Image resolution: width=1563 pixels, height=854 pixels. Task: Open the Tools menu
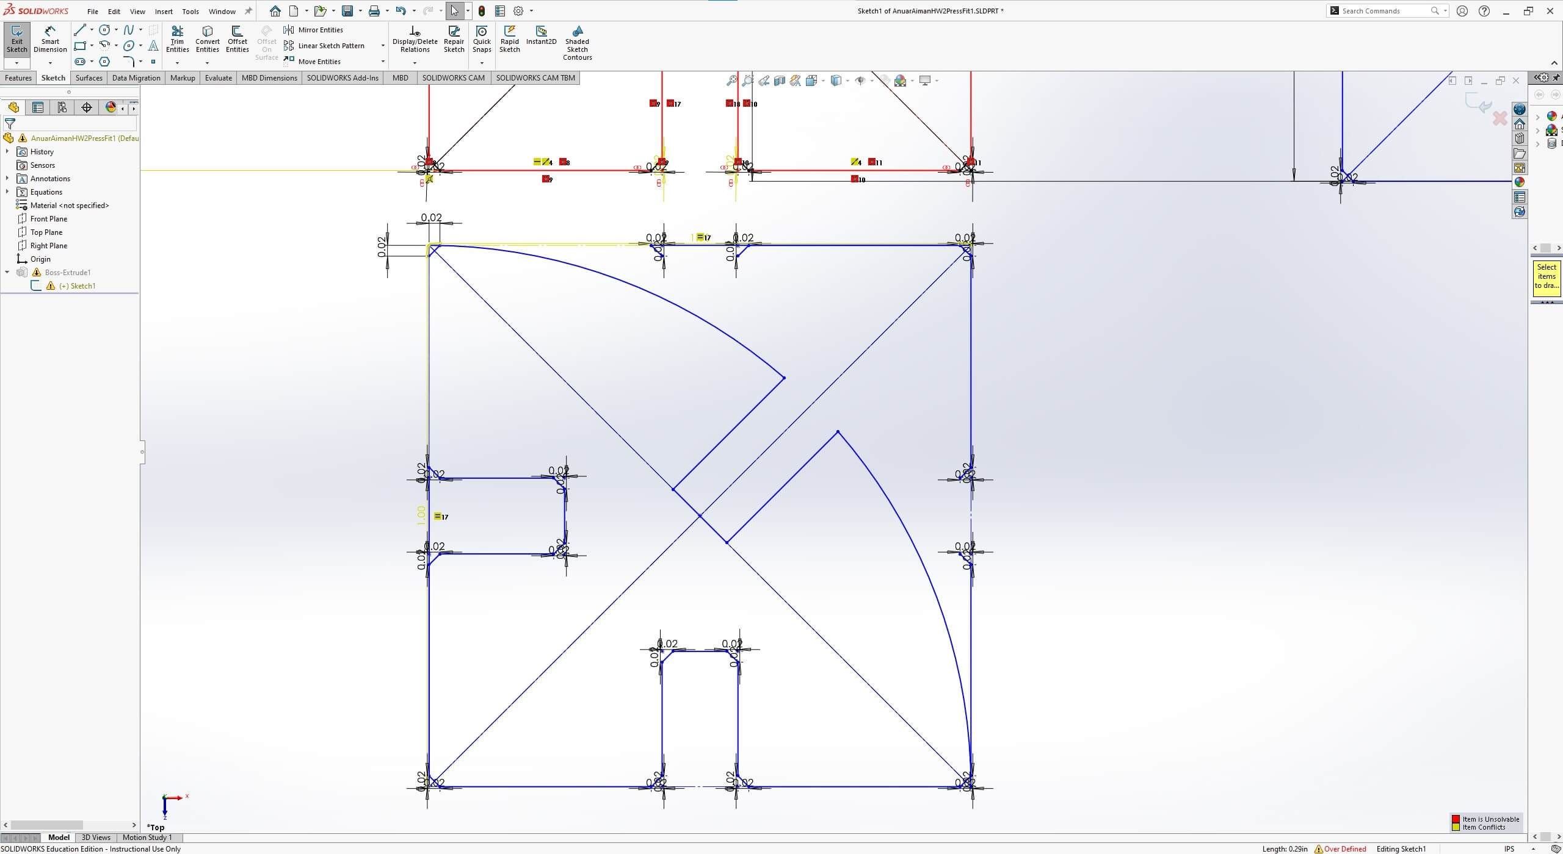(190, 12)
